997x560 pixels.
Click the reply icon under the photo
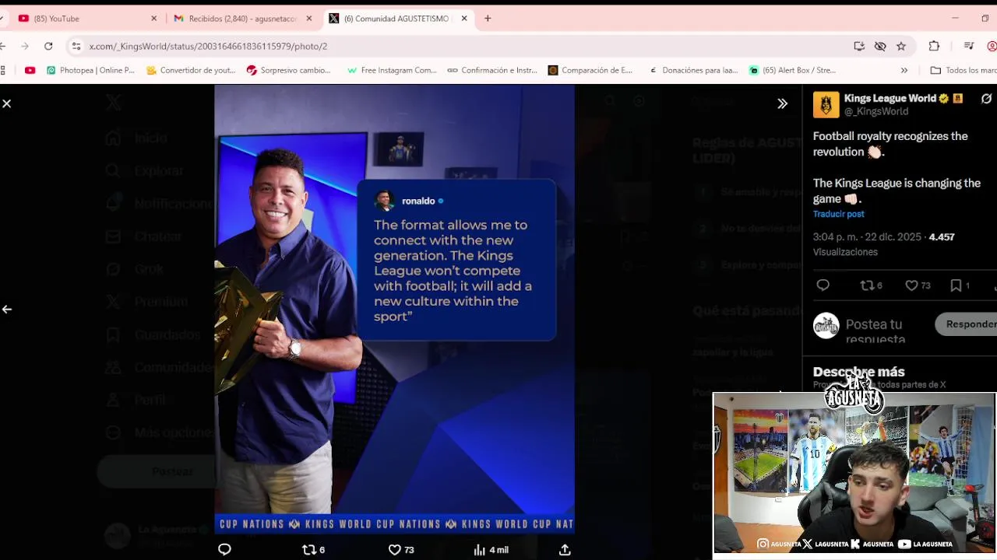pyautogui.click(x=224, y=550)
